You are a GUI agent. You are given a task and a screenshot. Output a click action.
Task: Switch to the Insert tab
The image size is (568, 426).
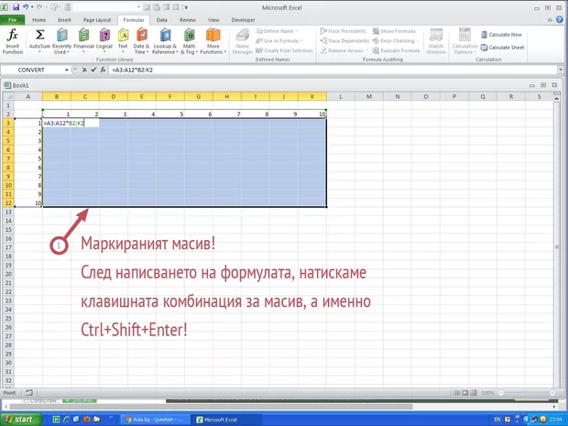64,20
